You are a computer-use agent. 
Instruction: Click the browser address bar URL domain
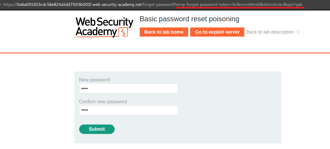(79, 5)
